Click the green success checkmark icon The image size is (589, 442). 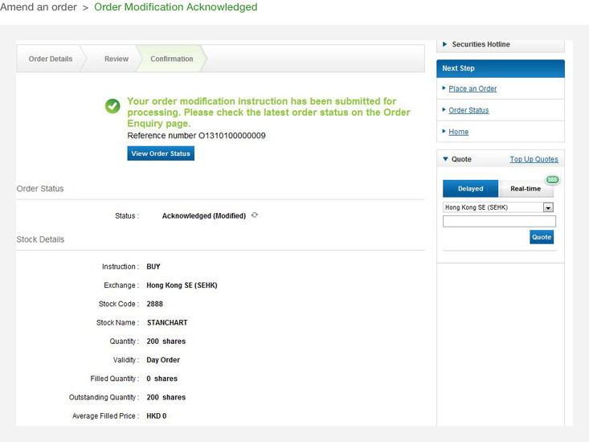[x=112, y=106]
